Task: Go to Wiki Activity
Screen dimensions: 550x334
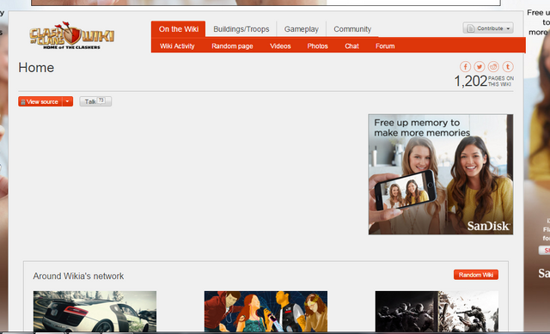Action: 177,46
